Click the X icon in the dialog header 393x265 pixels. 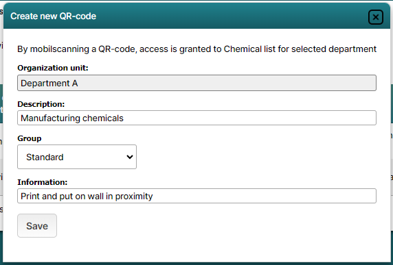click(375, 17)
